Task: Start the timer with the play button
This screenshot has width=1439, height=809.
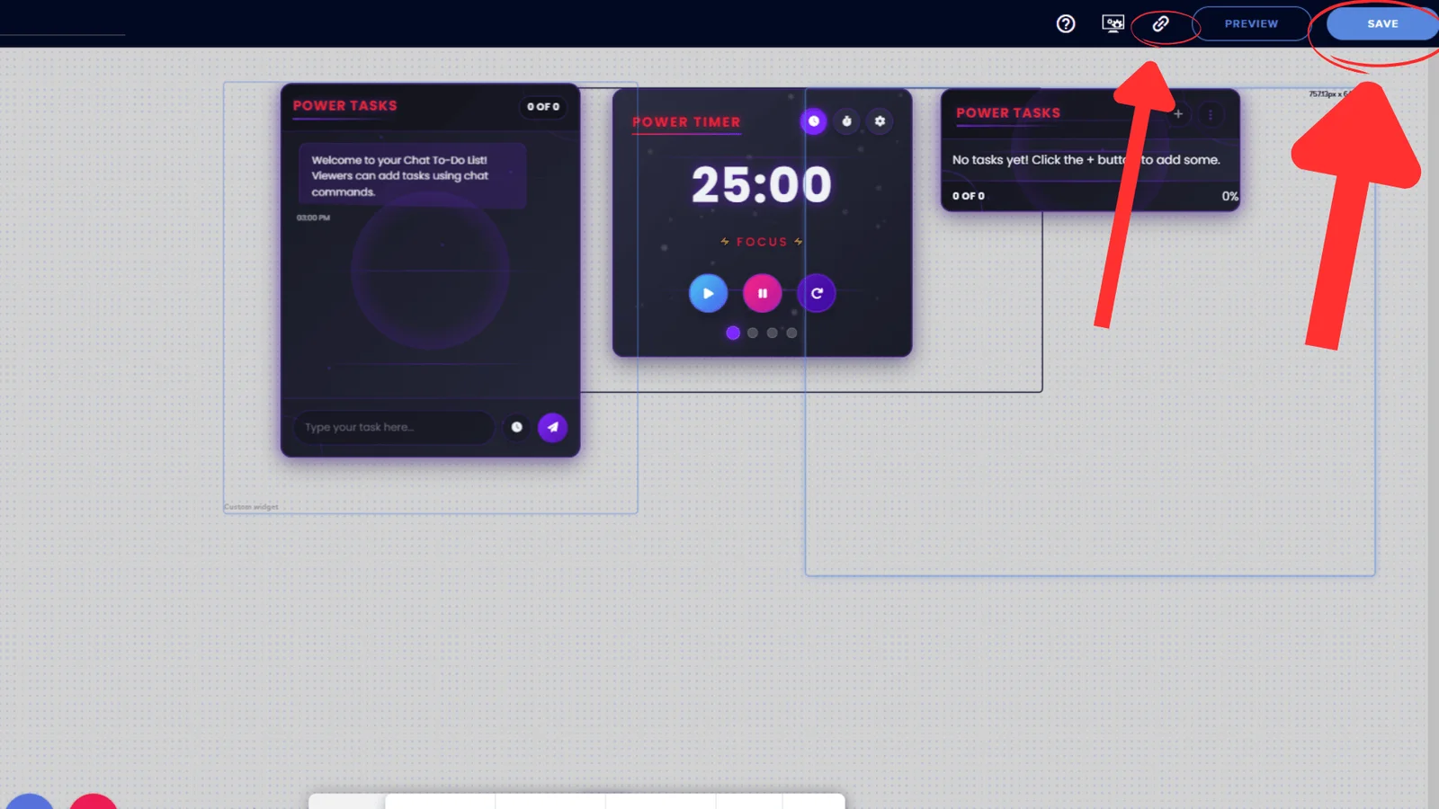Action: pyautogui.click(x=708, y=293)
